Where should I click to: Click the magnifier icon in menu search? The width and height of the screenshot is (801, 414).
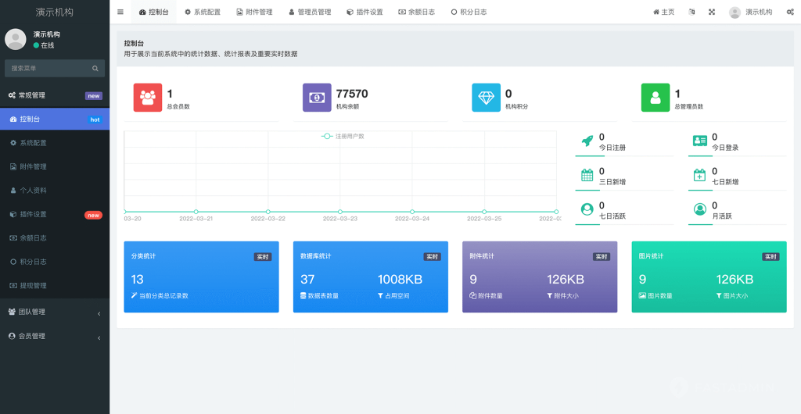pyautogui.click(x=95, y=69)
